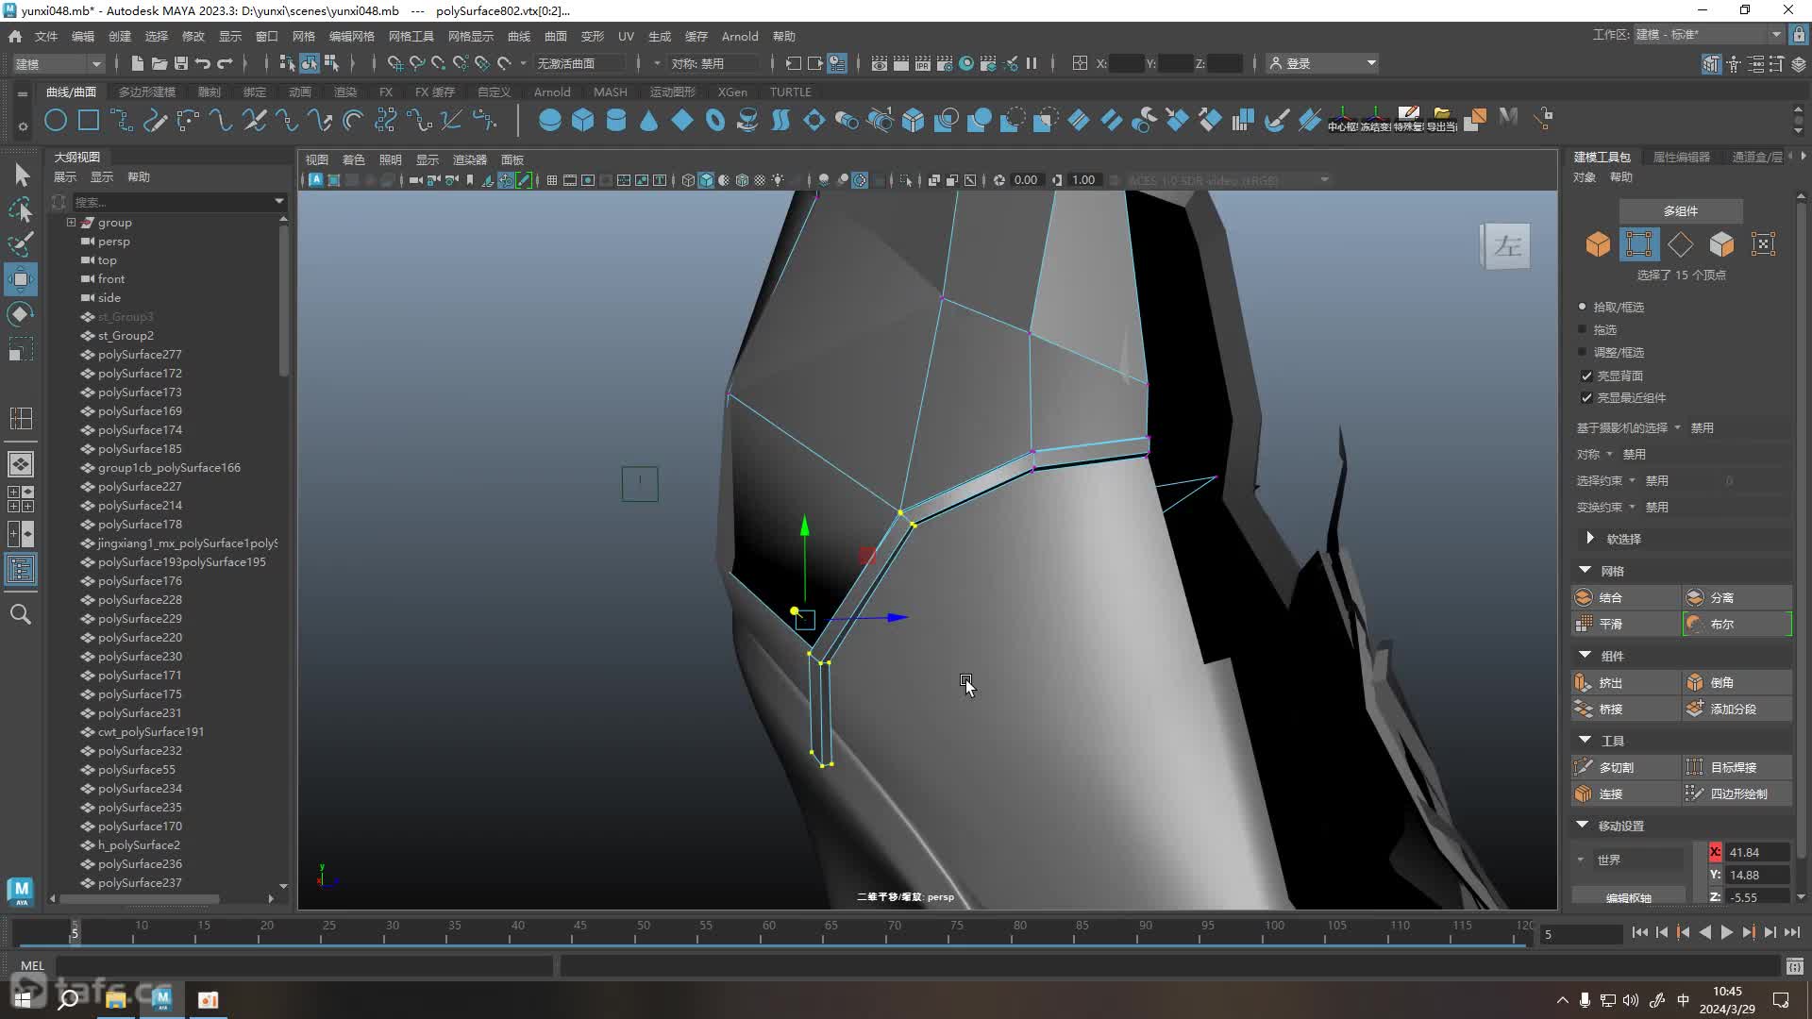Click the Undo icon in status line
The image size is (1812, 1019).
(203, 63)
